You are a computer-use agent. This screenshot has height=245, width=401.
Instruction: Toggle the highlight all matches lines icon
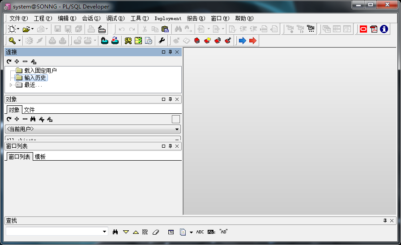click(145, 232)
